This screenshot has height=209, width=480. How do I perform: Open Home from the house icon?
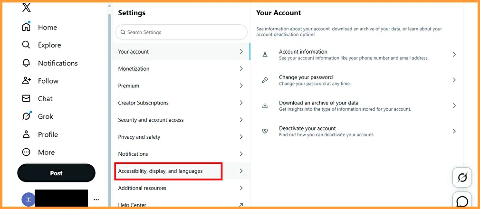click(x=26, y=27)
